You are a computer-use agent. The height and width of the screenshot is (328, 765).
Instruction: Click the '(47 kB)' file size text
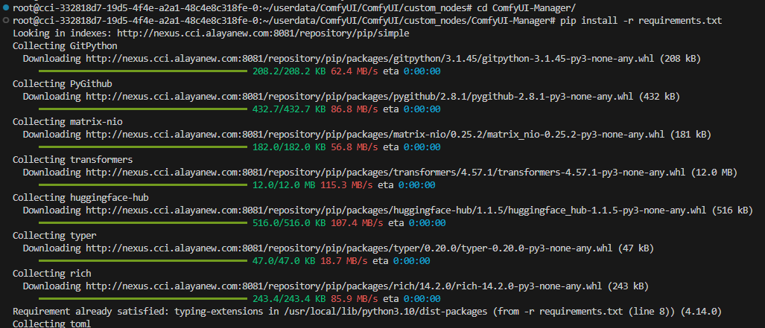coord(636,248)
